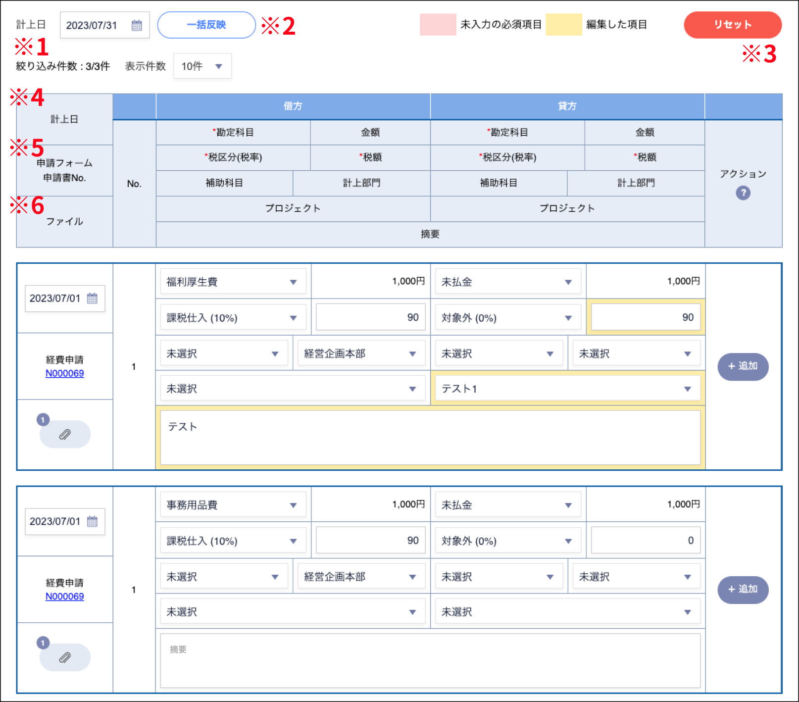Click second entry's debit tax amount 90 field
Viewport: 799px width, 702px height.
pyautogui.click(x=371, y=541)
